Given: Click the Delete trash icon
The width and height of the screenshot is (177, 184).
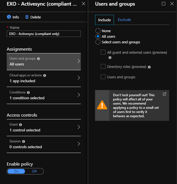Looking at the screenshot, I should [x=27, y=17].
